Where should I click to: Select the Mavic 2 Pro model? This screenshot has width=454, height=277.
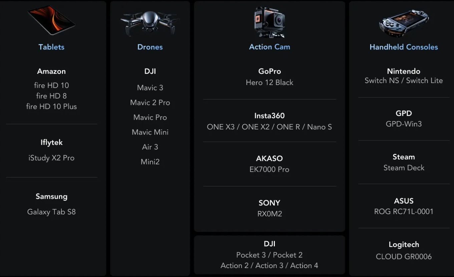[150, 103]
